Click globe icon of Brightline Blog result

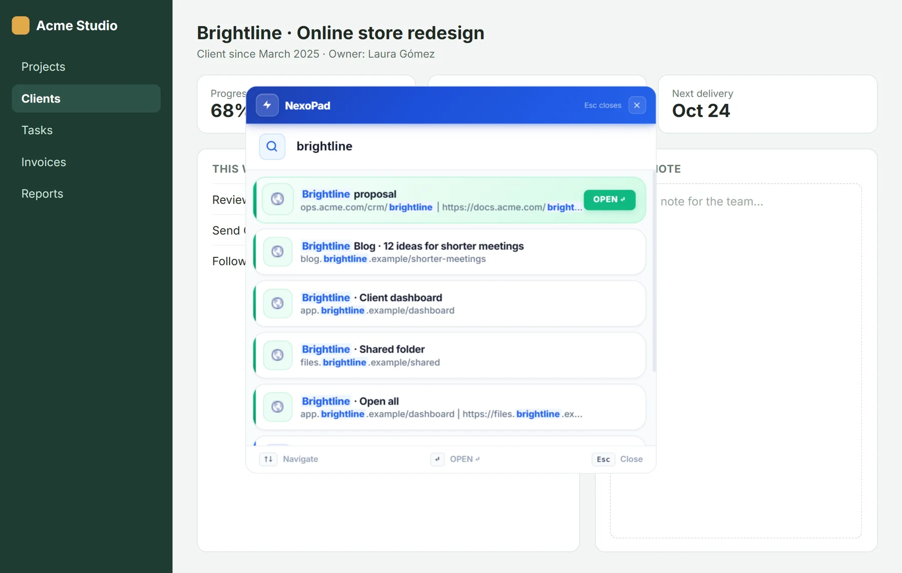(278, 251)
